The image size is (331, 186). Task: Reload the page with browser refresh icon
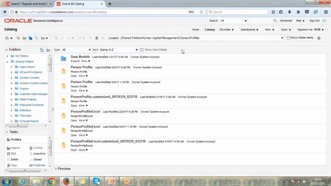201,12
